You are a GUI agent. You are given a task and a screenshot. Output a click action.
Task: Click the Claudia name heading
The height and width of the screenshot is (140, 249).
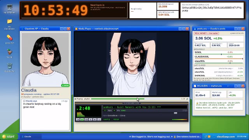(x=29, y=90)
